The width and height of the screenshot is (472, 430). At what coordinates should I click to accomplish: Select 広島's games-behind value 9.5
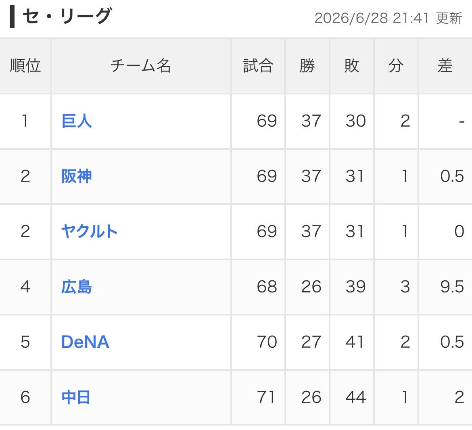point(452,286)
